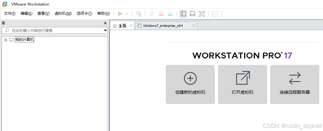Switch to the Windows7_enterprise_x64 tab
This screenshot has width=323, height=131.
point(166,26)
